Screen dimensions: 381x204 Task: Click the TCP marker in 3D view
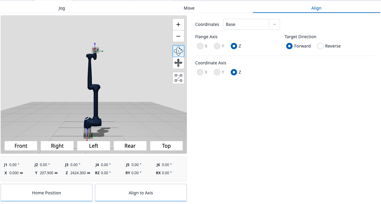tap(95, 50)
